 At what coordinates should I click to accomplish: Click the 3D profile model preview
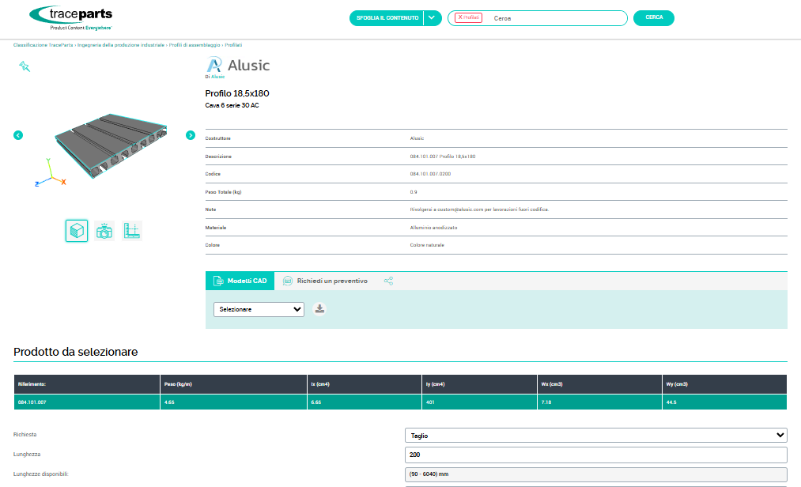(111, 145)
